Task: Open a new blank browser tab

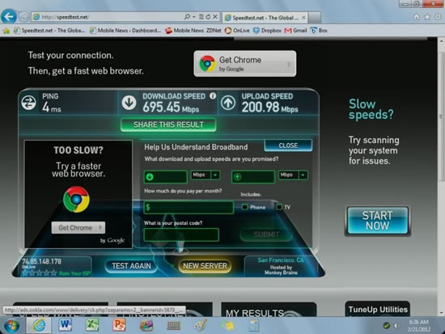Action: (315, 18)
